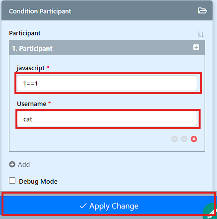Enable the Debug Mode checkbox
Screen dimensions: 217x219
[12, 181]
